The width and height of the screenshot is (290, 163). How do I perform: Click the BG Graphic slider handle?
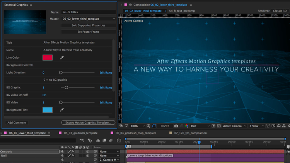[66, 88]
